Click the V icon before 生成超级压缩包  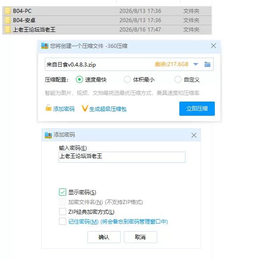coord(85,108)
